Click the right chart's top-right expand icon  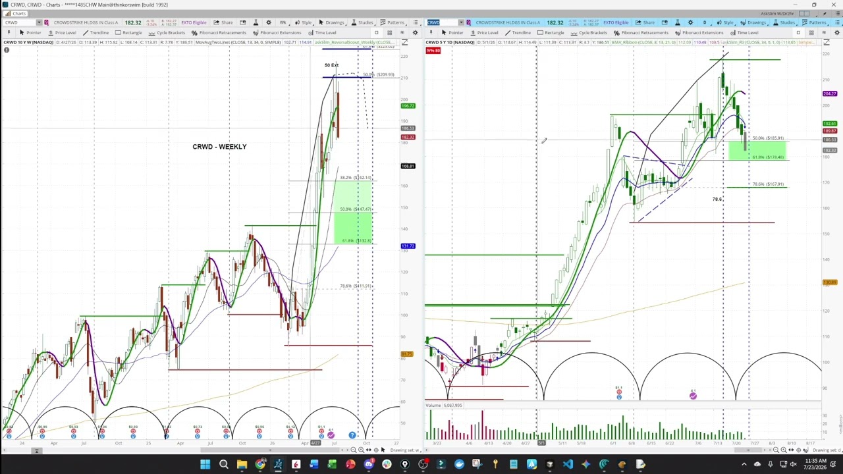[x=827, y=42]
